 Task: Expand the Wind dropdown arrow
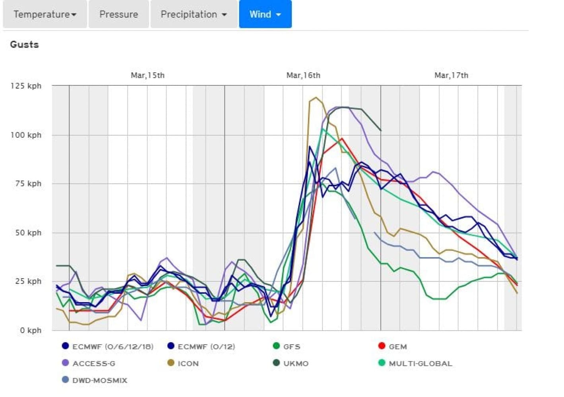coord(278,14)
